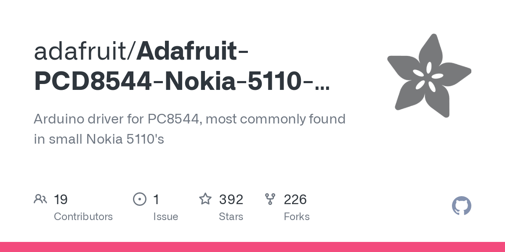
Task: Click the 392 stars count
Action: (231, 199)
